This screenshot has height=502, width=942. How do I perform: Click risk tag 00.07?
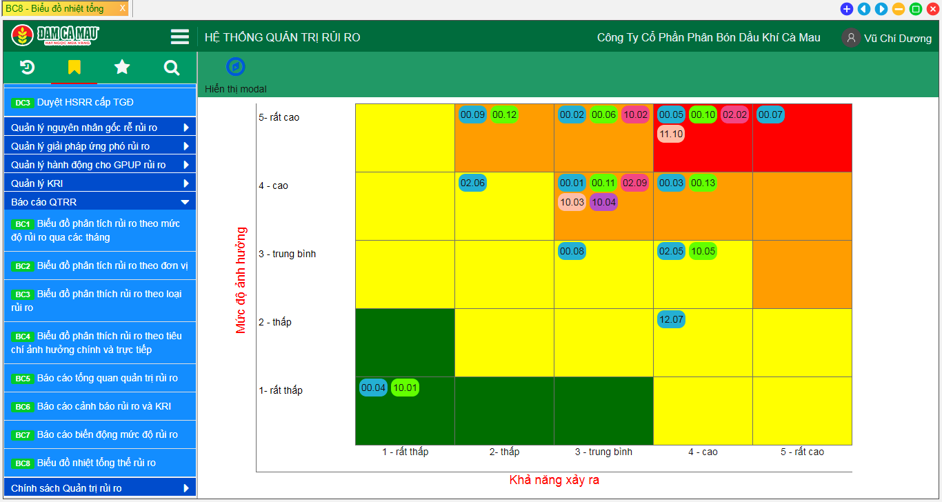[771, 114]
